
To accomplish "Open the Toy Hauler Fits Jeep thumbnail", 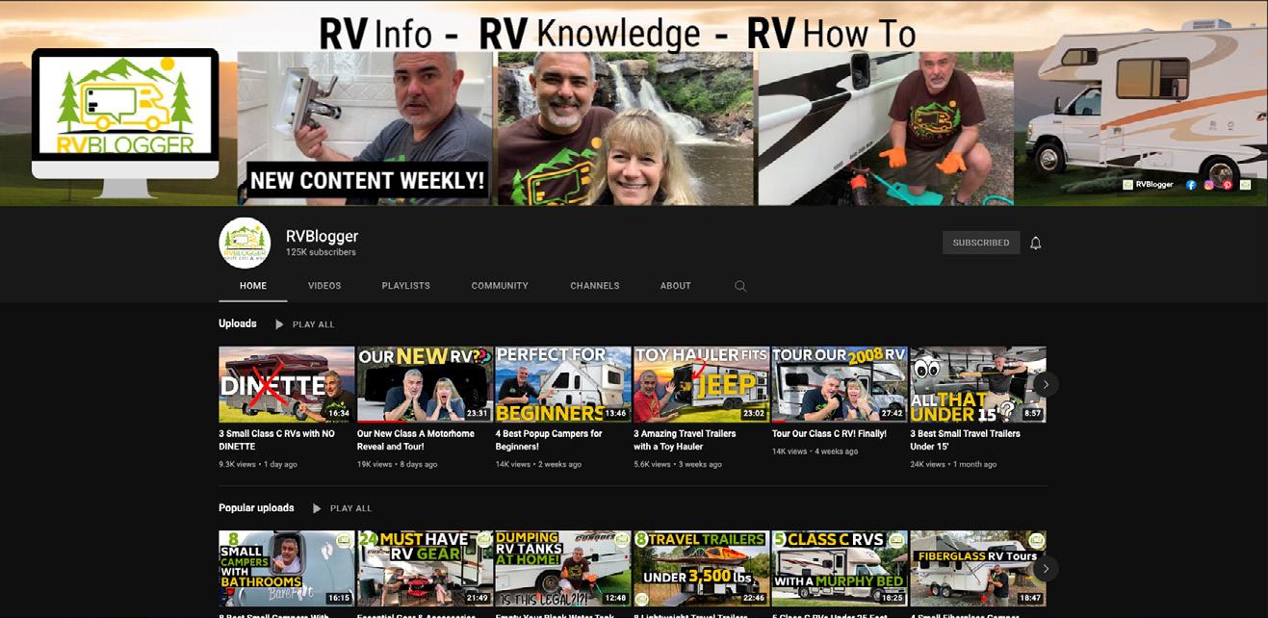I will coord(701,384).
